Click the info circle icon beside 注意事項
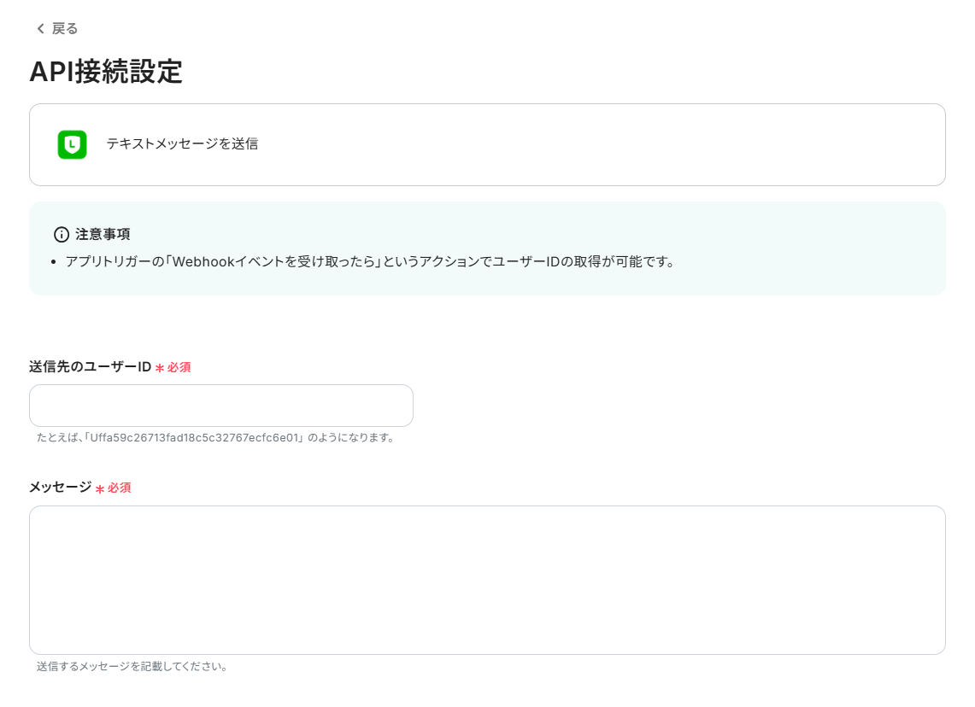The image size is (975, 707). click(63, 233)
